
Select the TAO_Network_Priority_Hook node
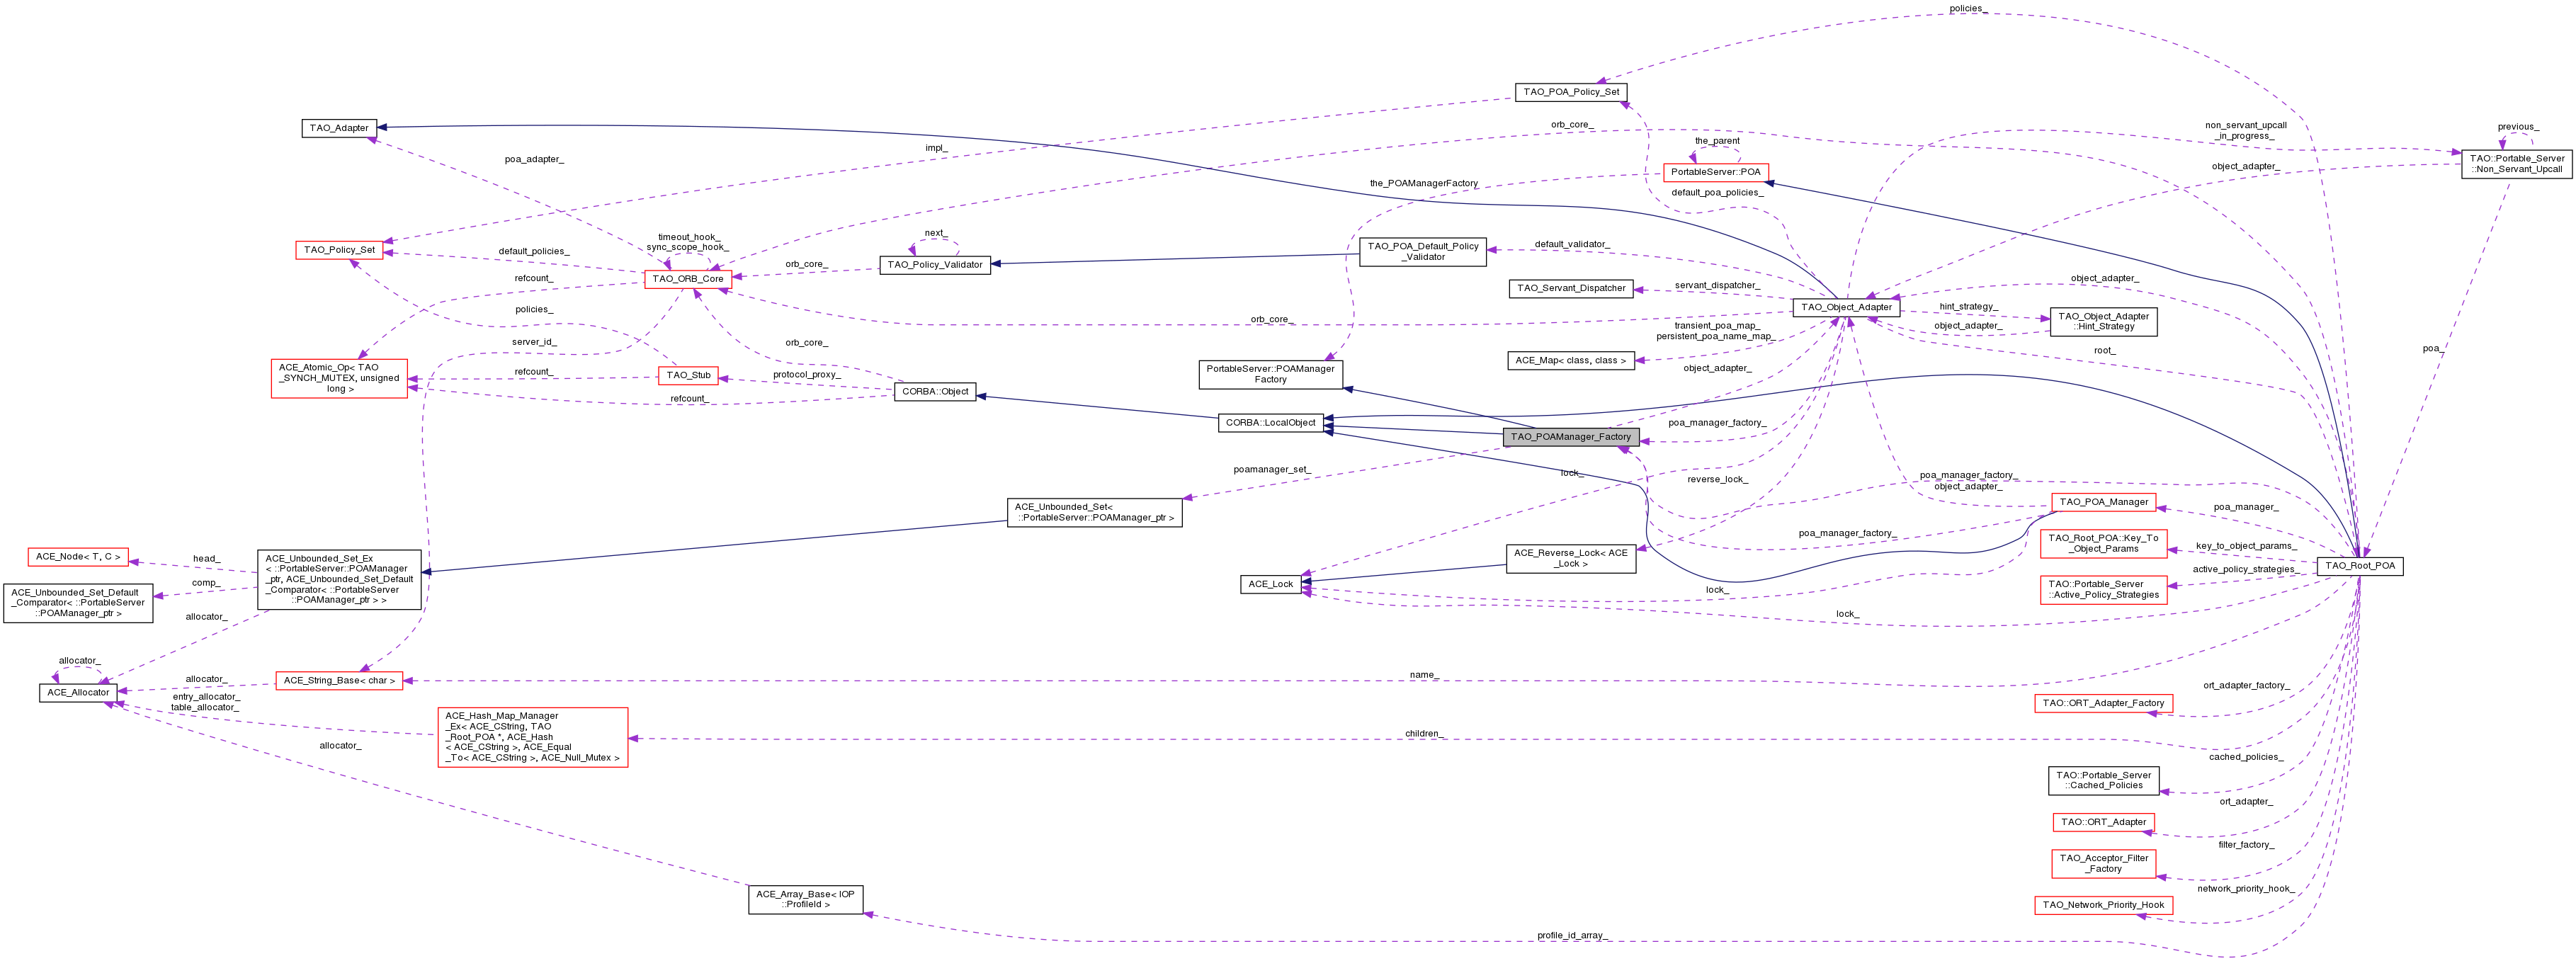coord(2103,905)
